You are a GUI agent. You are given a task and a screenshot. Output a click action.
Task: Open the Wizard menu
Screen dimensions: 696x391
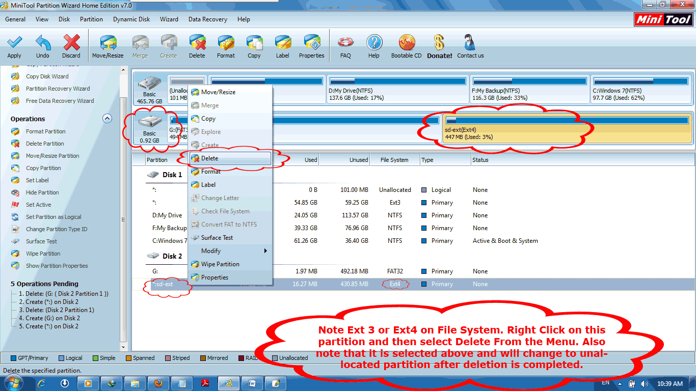(x=169, y=19)
